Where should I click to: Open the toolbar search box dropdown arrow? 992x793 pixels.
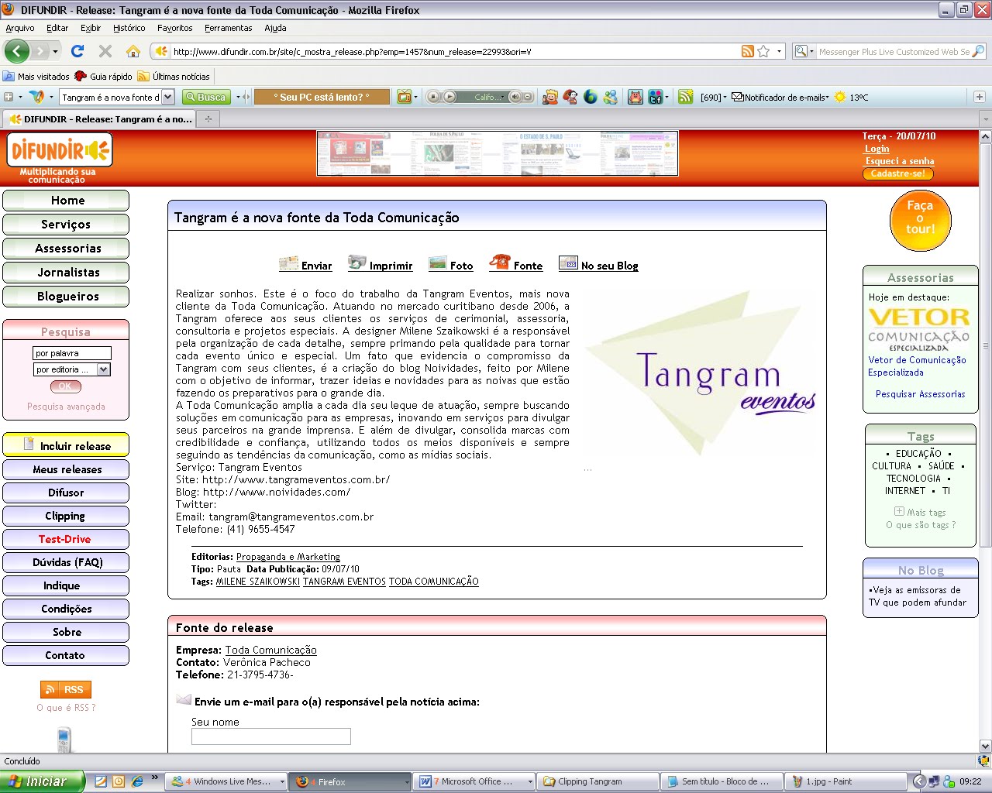[x=167, y=97]
